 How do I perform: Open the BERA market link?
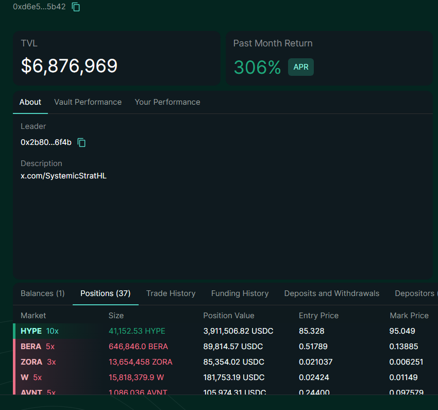tap(31, 347)
